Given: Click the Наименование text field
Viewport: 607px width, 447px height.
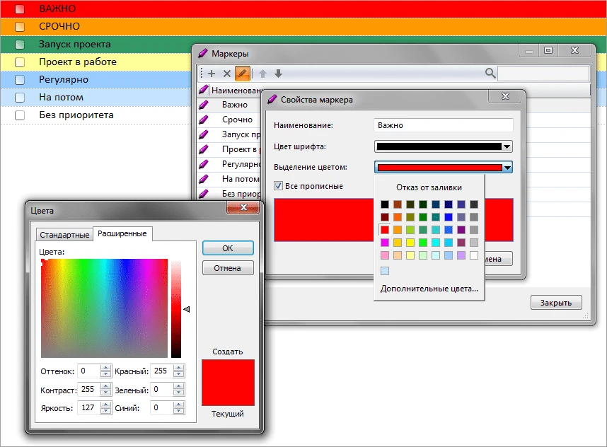Looking at the screenshot, I should tap(443, 125).
